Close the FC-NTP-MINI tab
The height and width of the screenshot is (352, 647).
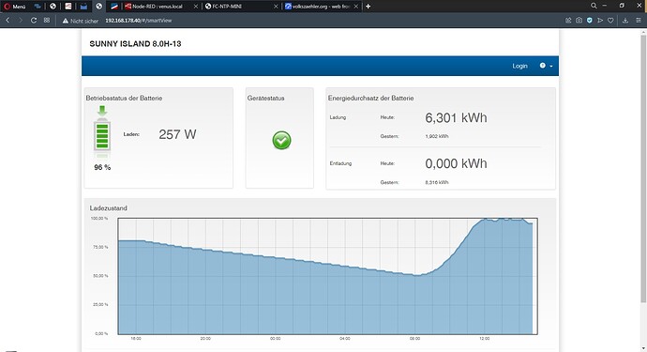click(276, 7)
